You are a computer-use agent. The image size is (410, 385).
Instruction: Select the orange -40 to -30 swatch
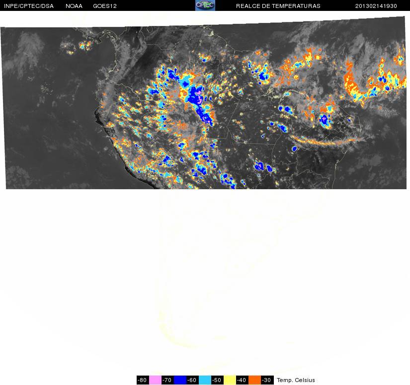point(254,380)
